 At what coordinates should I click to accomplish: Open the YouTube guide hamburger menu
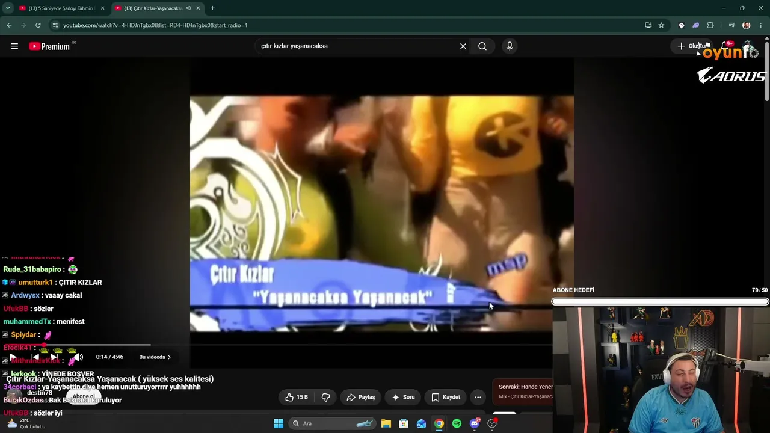(x=14, y=46)
